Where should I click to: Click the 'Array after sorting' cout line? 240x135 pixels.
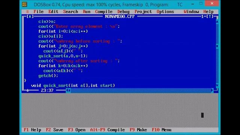pyautogui.click(x=79, y=61)
